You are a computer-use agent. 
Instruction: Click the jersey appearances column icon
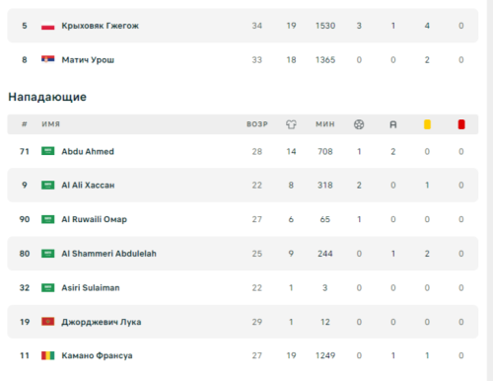point(291,124)
